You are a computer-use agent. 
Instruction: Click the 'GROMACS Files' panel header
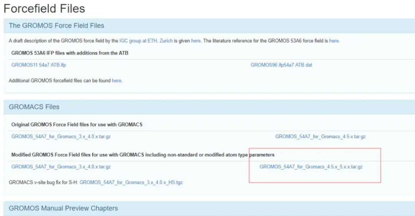point(209,107)
